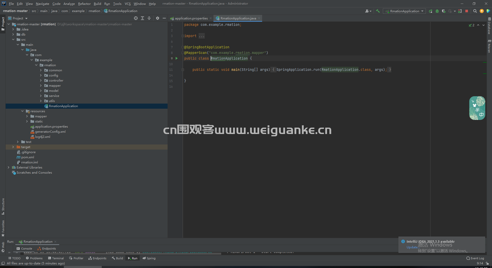Image resolution: width=492 pixels, height=268 pixels.
Task: Click the 9:14 caret position indicator
Action: (x=480, y=263)
